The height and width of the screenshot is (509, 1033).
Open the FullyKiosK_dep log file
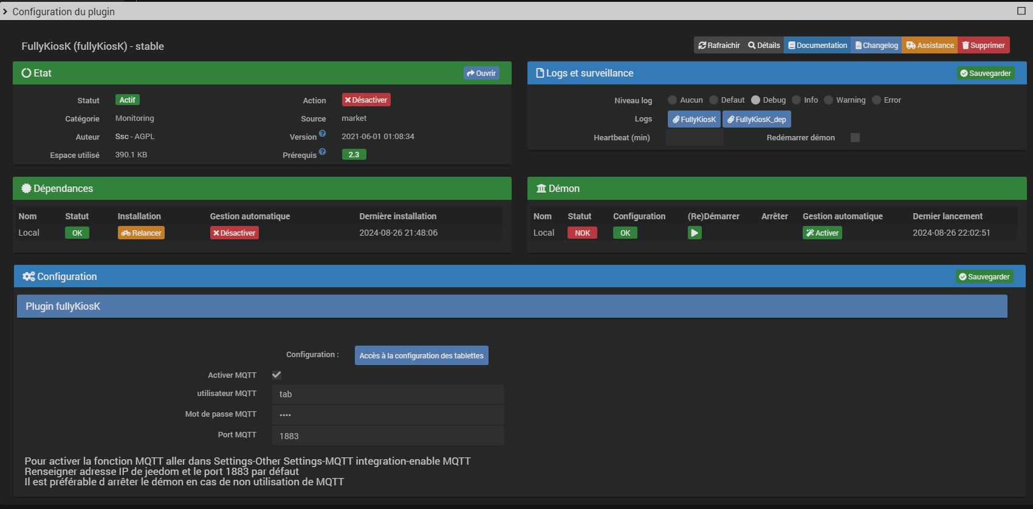[757, 120]
